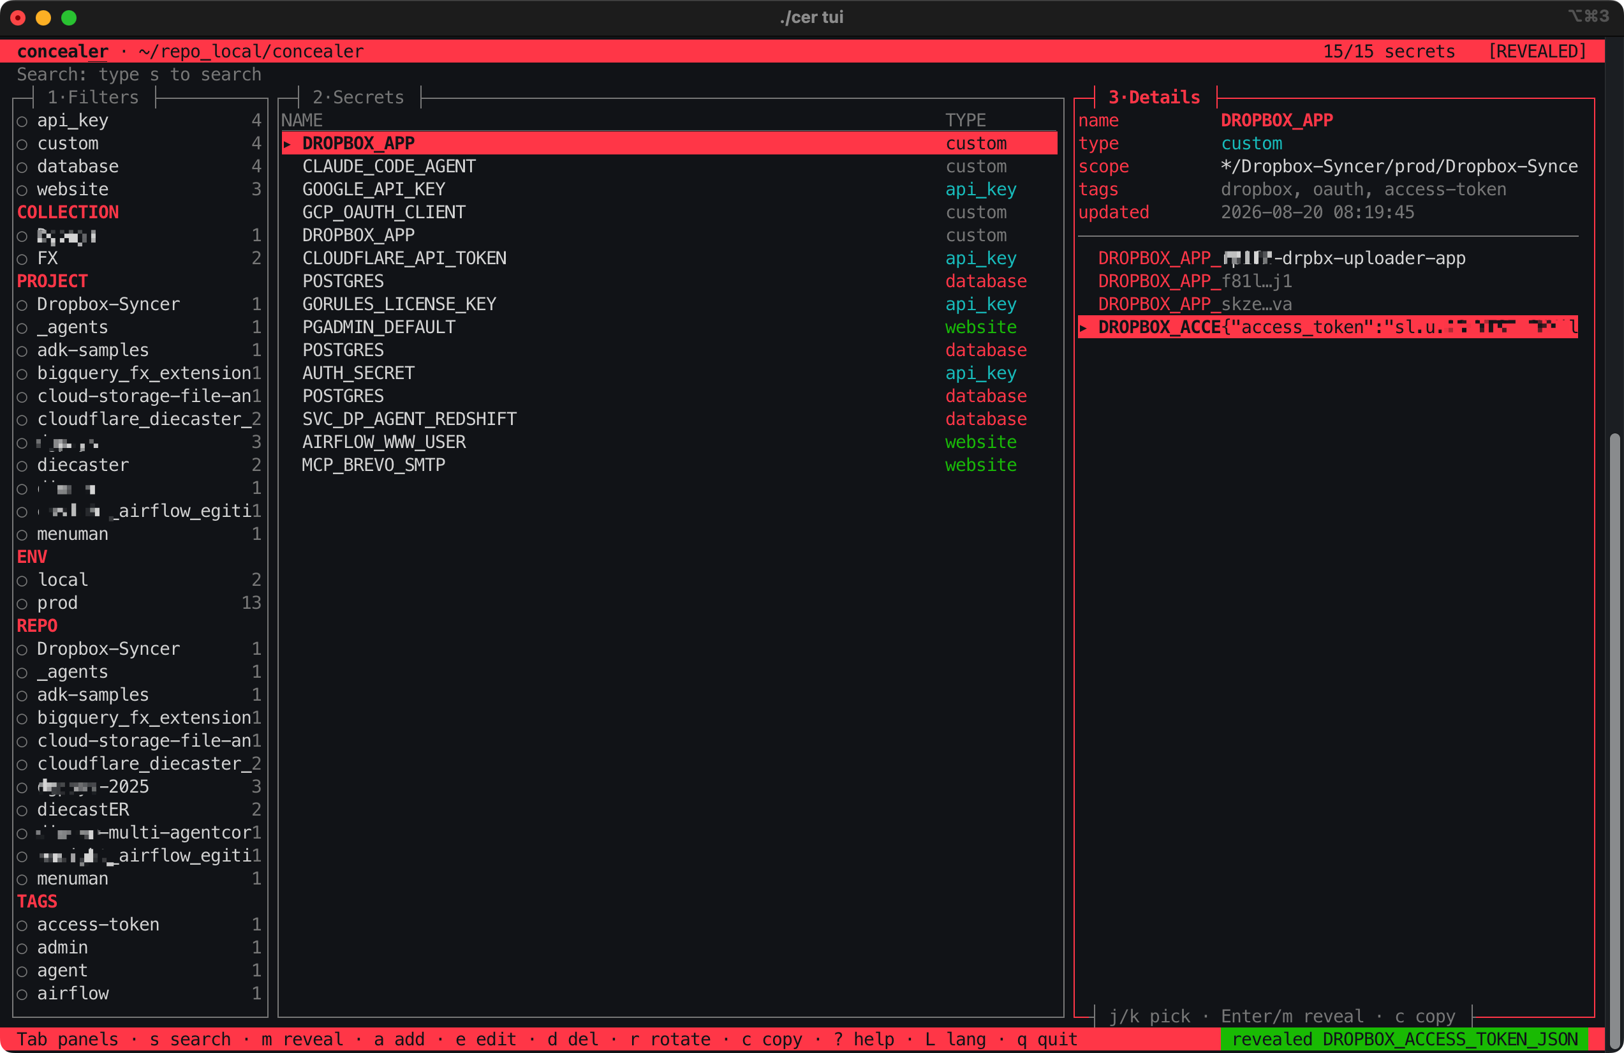Click 'q quit' in the footer

point(1047,1040)
